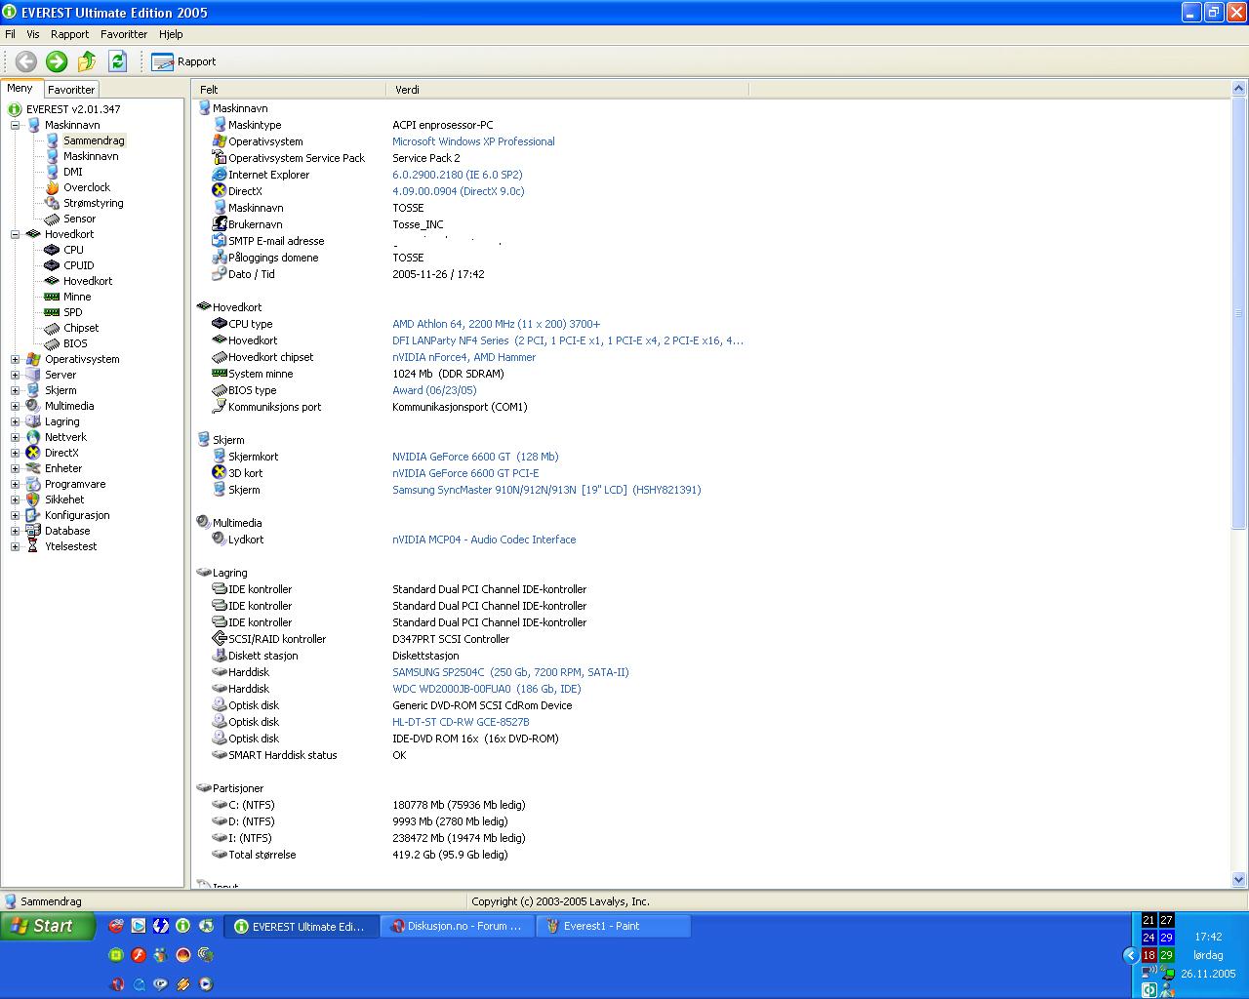
Task: Click the Felt column header
Action: tap(289, 89)
